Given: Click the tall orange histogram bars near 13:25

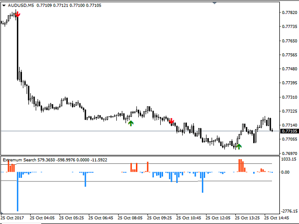Looking at the screenshot, I should coord(242,166).
